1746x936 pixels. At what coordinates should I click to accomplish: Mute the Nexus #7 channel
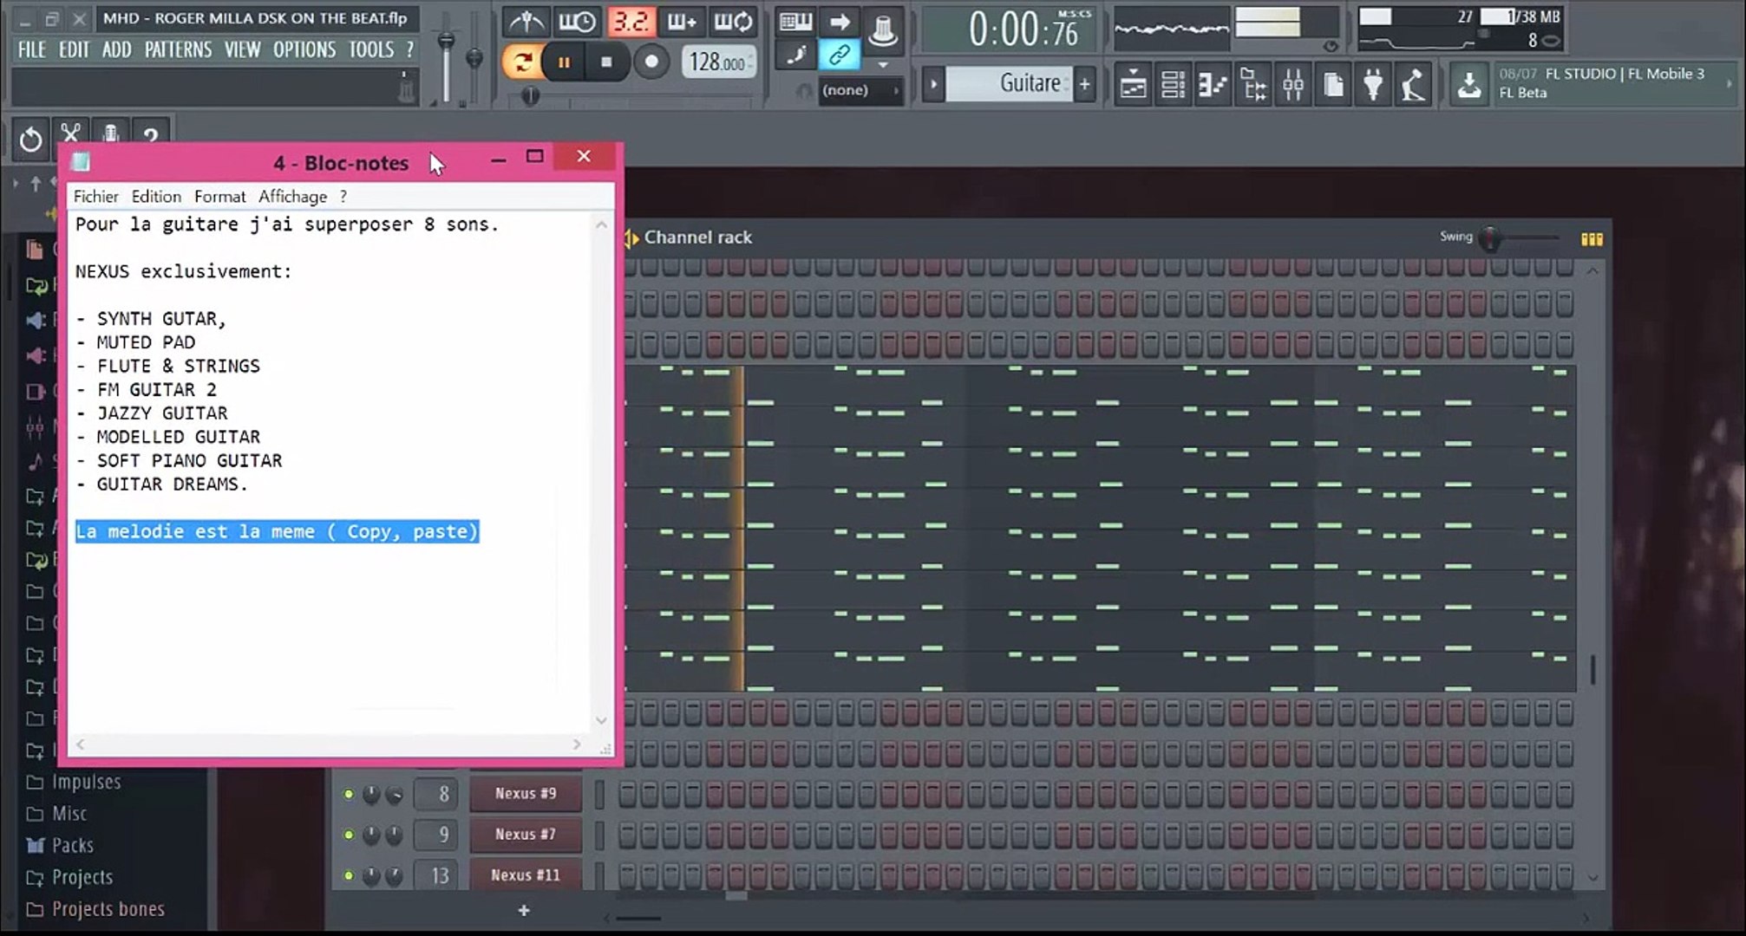[349, 835]
